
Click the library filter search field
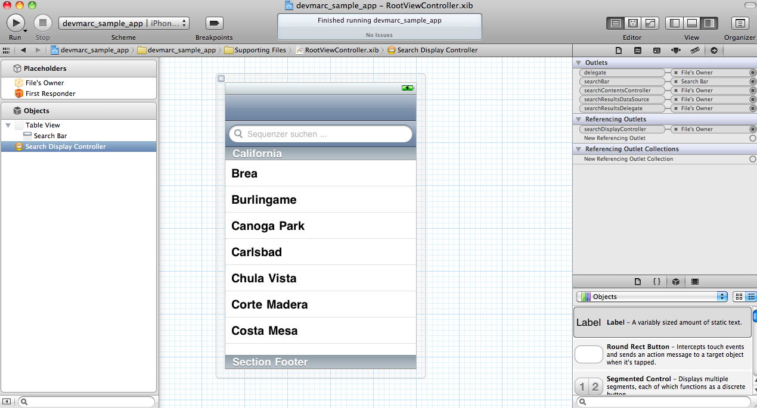tap(662, 401)
